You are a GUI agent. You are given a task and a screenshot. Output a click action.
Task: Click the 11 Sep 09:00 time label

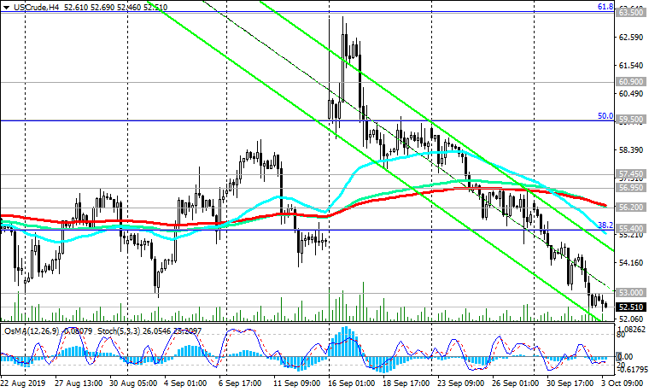tap(297, 383)
